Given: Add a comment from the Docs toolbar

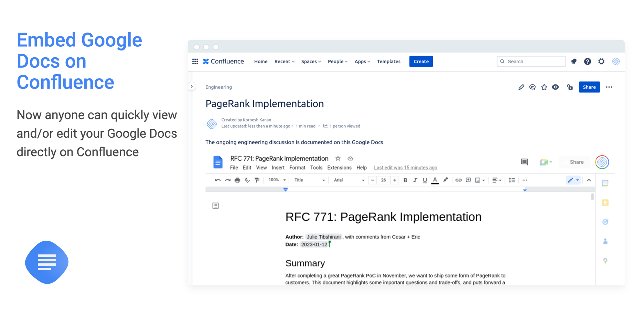Looking at the screenshot, I should pyautogui.click(x=468, y=180).
